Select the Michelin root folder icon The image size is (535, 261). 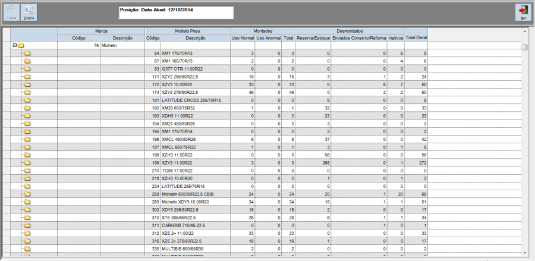[21, 45]
